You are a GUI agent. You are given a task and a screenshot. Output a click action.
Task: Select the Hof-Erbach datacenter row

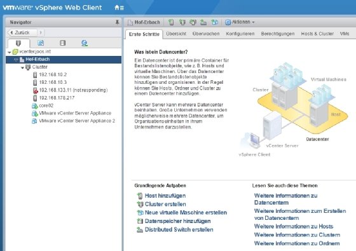coord(64,60)
